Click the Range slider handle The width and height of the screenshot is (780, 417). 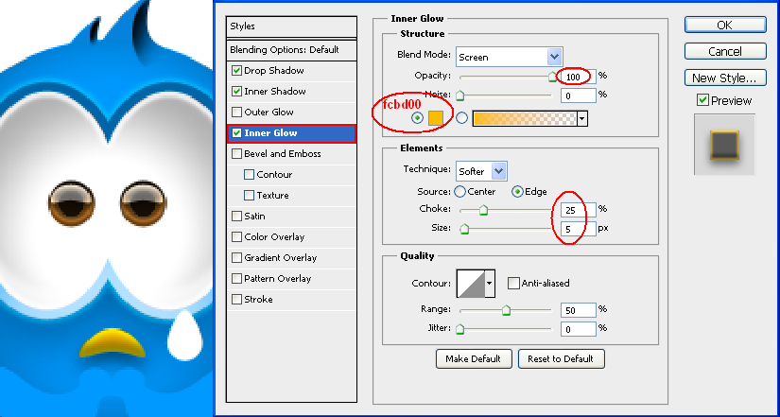click(506, 310)
